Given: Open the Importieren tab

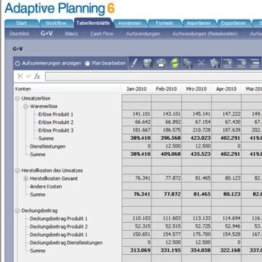Looking at the screenshot, I should 199,23.
